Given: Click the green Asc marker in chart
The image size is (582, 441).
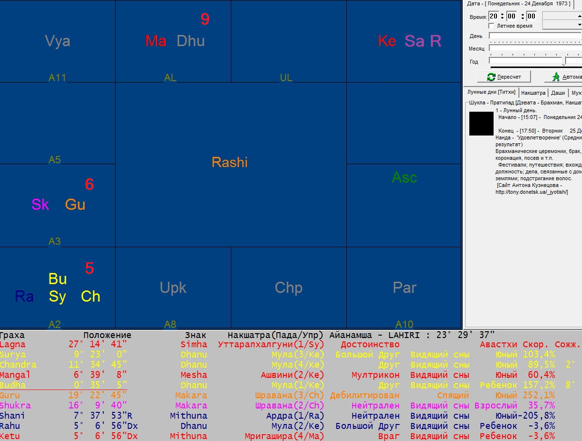Looking at the screenshot, I should (x=404, y=178).
